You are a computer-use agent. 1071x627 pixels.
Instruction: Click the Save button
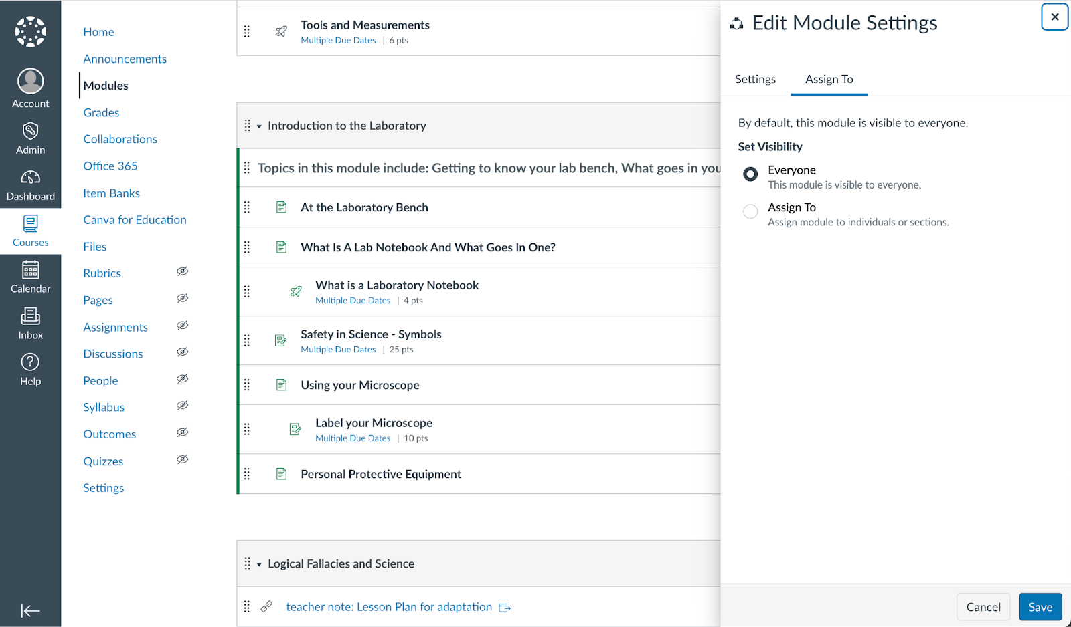pyautogui.click(x=1040, y=607)
